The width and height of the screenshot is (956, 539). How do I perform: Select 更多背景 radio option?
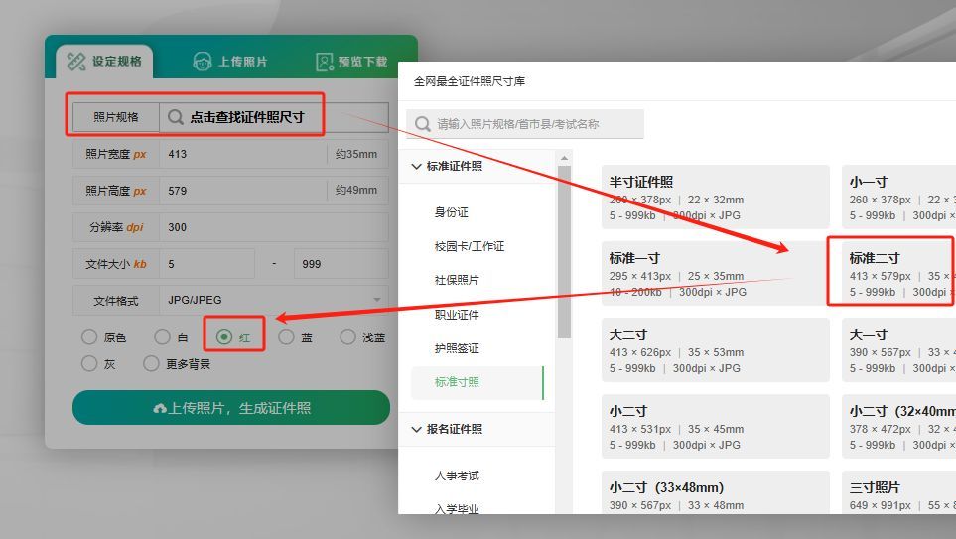[x=151, y=364]
